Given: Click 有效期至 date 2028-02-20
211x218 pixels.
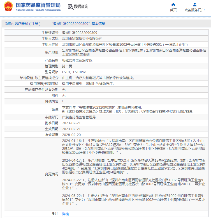Looking at the screenshot, I should [71, 135].
